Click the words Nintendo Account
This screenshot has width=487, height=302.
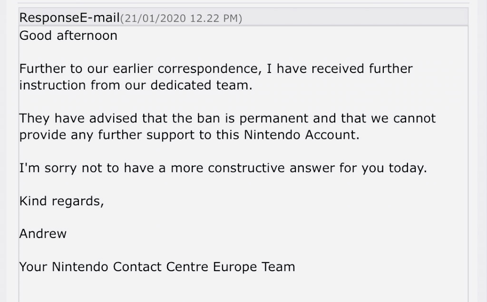click(x=302, y=135)
